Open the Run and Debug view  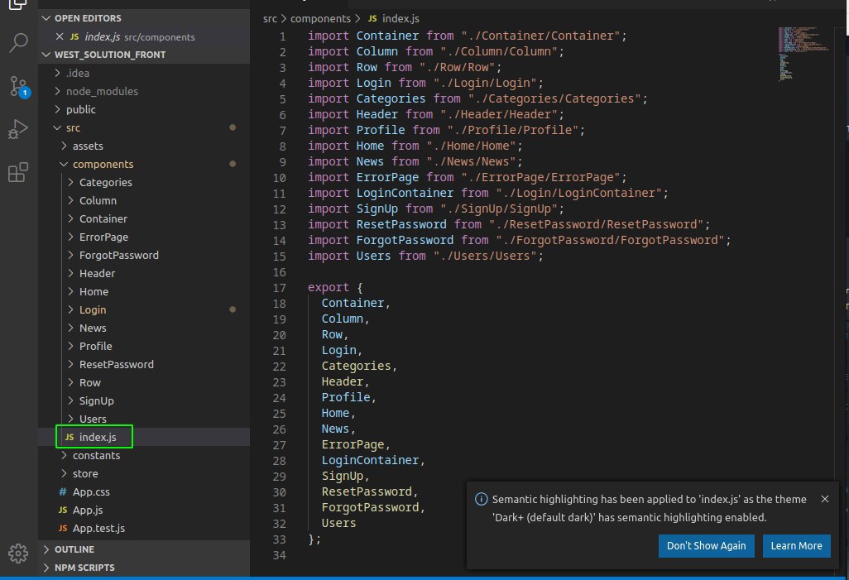pyautogui.click(x=18, y=129)
